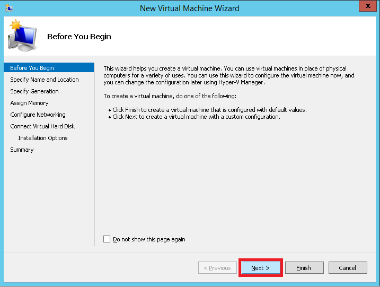Click the disabled Previous button
Screen dimensions: 380x287
pyautogui.click(x=217, y=267)
